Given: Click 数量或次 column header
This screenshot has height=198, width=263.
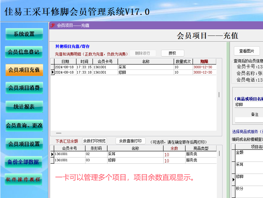Looking at the screenshot, I should coord(183,61).
